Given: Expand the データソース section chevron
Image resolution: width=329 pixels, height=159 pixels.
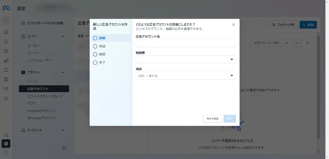Looking at the screenshot, I should click(x=63, y=130).
